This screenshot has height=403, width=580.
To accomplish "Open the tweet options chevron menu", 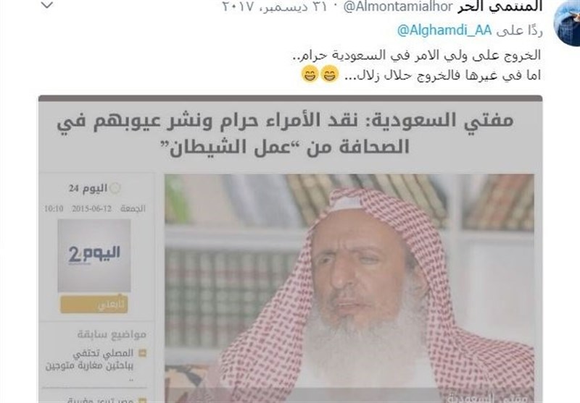I will [x=47, y=5].
